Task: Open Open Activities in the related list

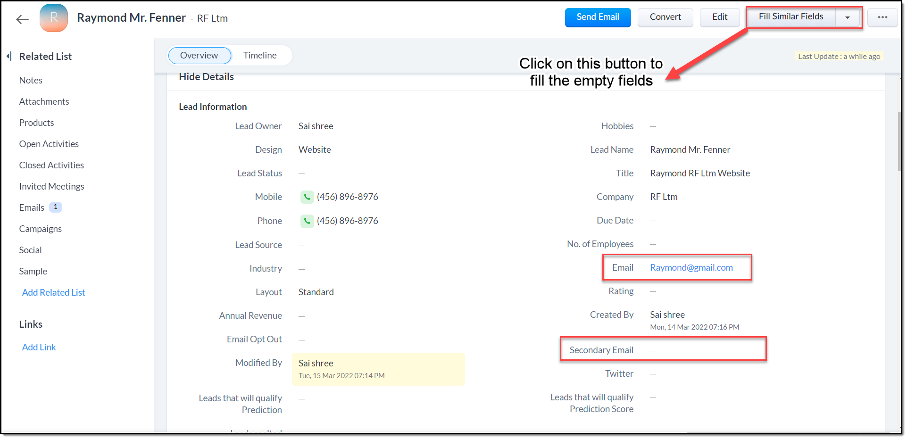Action: (49, 144)
